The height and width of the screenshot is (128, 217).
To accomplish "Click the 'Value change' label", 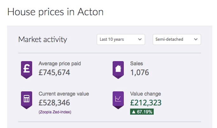I will tap(146, 94).
